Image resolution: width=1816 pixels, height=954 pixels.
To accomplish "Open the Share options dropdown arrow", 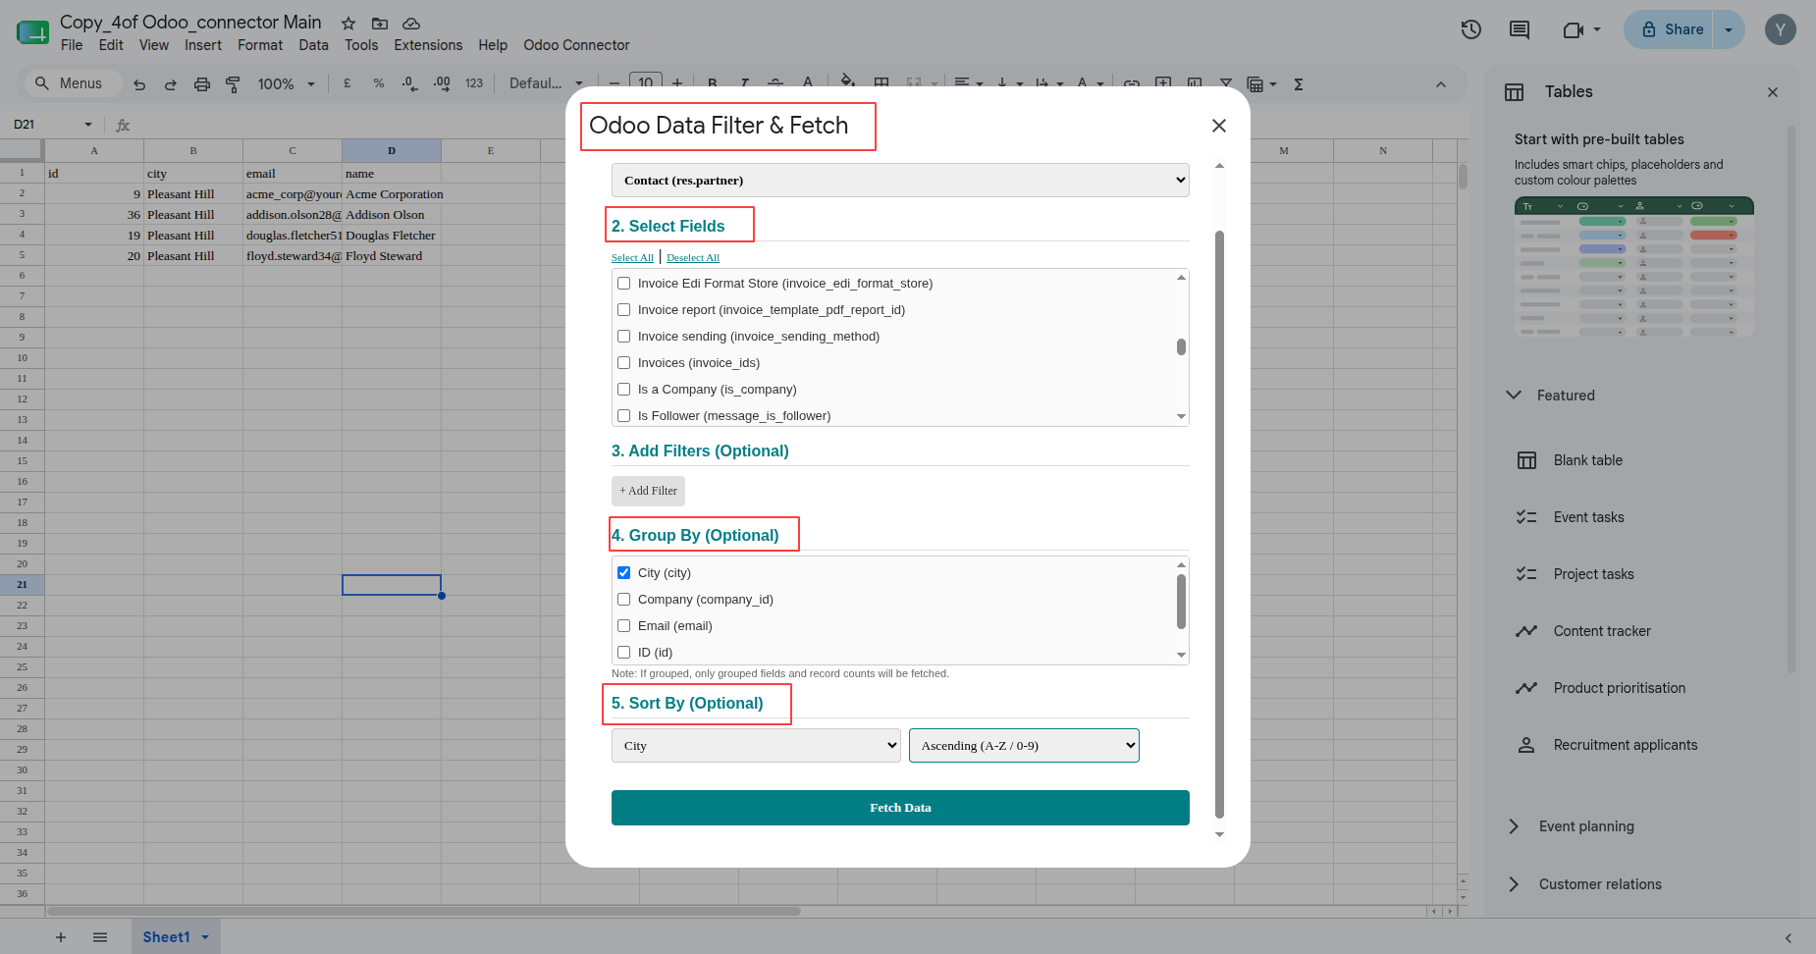I will (1729, 29).
